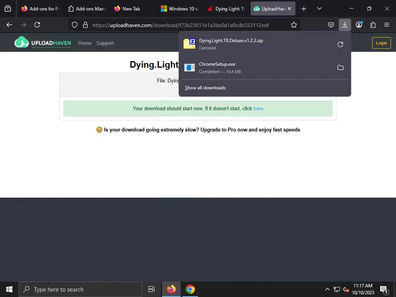Click Type here to search box

80,289
